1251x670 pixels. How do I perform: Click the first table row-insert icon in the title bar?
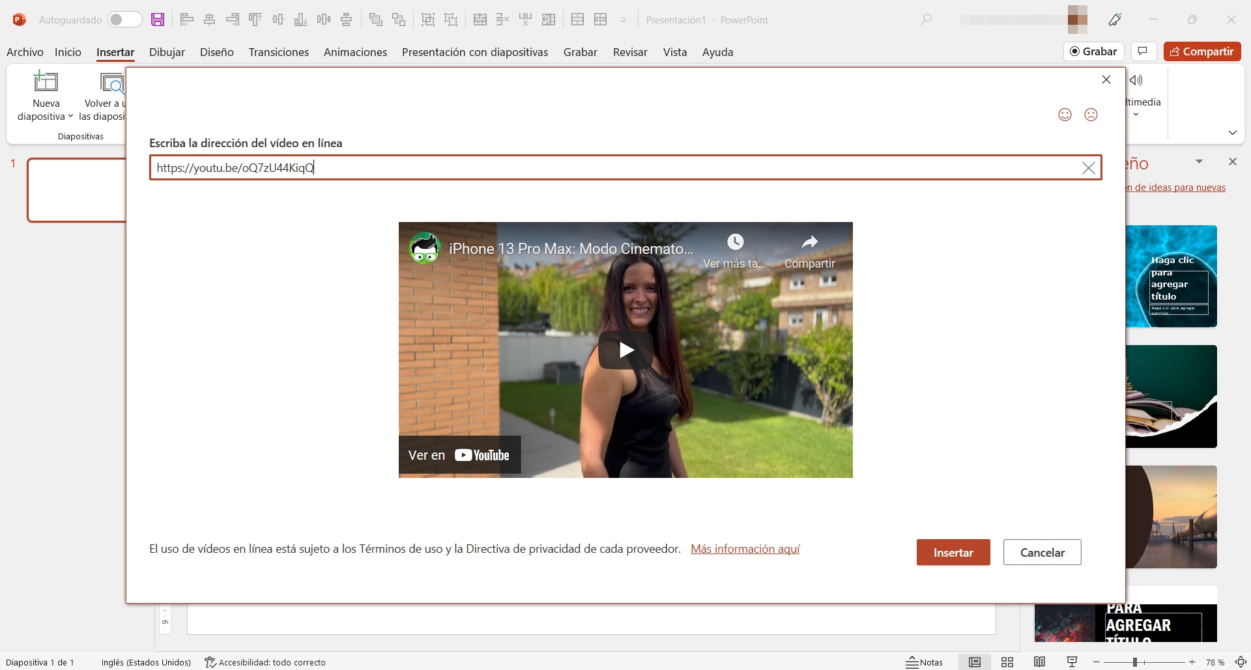click(480, 20)
